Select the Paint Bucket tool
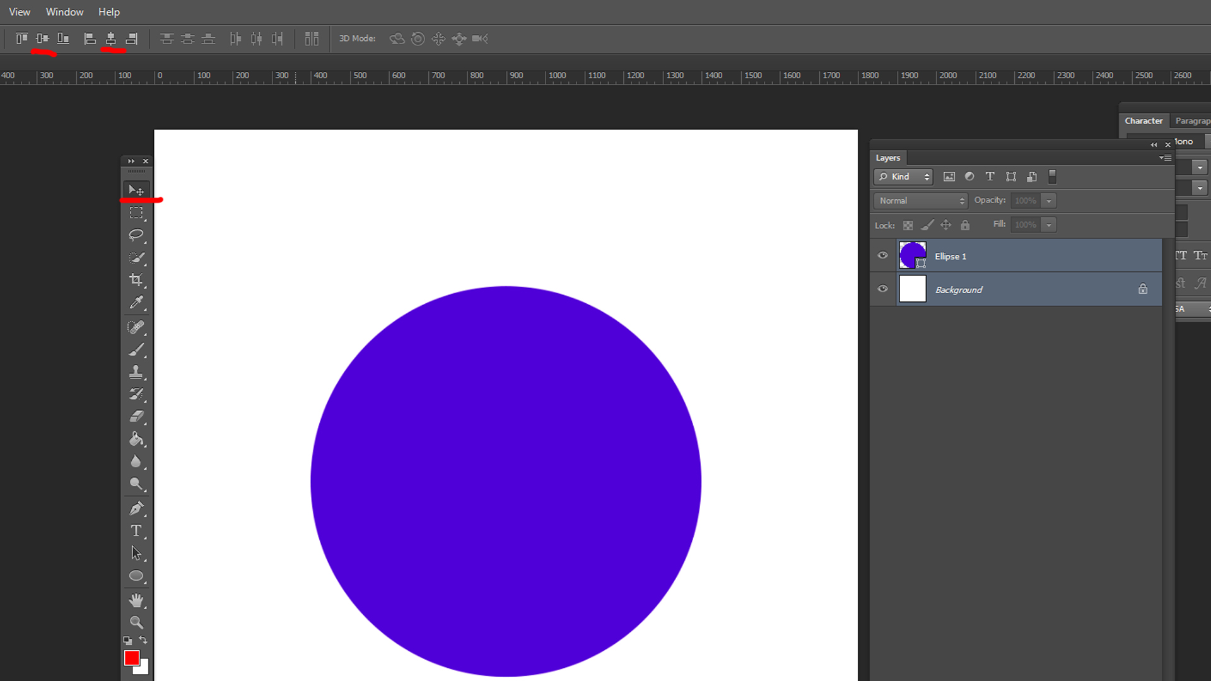The height and width of the screenshot is (681, 1211). (x=136, y=439)
